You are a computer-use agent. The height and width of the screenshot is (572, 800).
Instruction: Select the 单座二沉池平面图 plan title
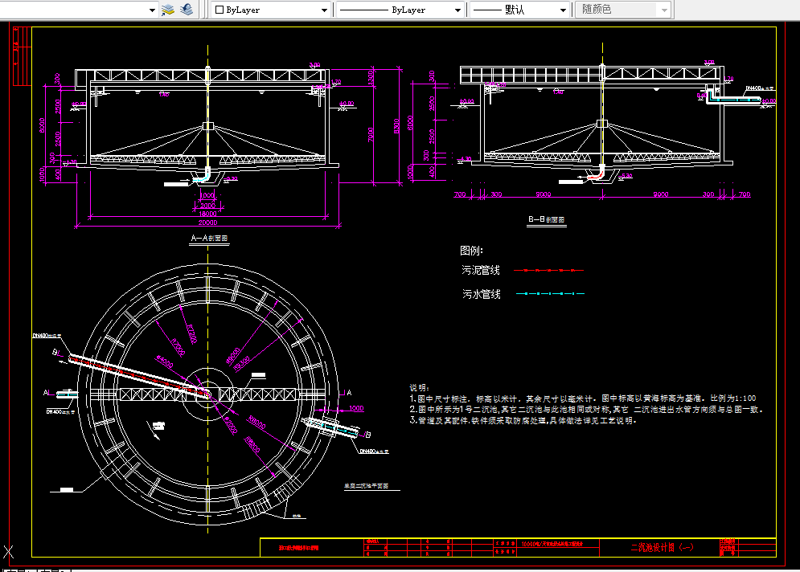point(367,486)
